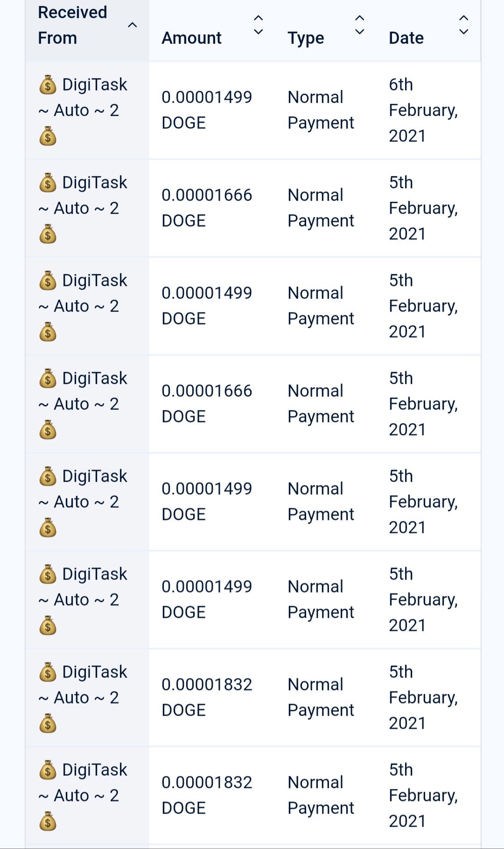The height and width of the screenshot is (849, 504).
Task: Select the first 0.00001666 DOGE amount
Action: click(x=207, y=208)
